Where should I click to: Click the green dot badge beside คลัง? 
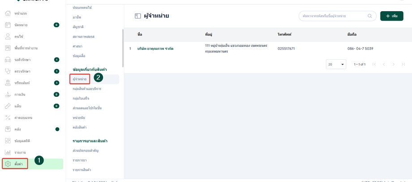pos(57,129)
